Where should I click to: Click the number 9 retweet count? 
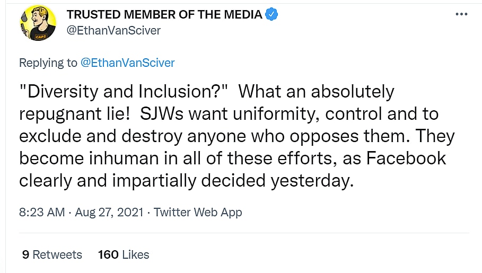pyautogui.click(x=25, y=254)
